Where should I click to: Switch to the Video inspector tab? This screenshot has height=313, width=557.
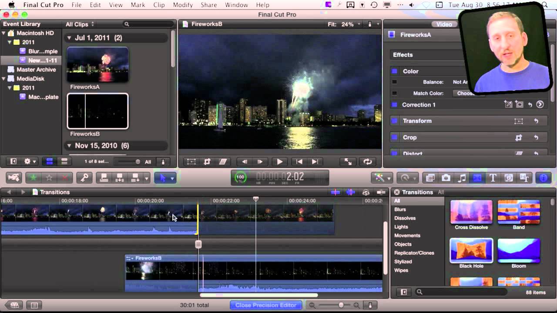click(444, 24)
